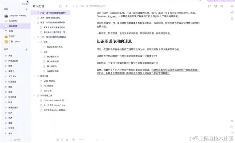Open the 笔记软件 folder
Screen dimensions: 235x143
pos(11,21)
